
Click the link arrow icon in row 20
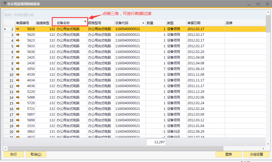18,132
